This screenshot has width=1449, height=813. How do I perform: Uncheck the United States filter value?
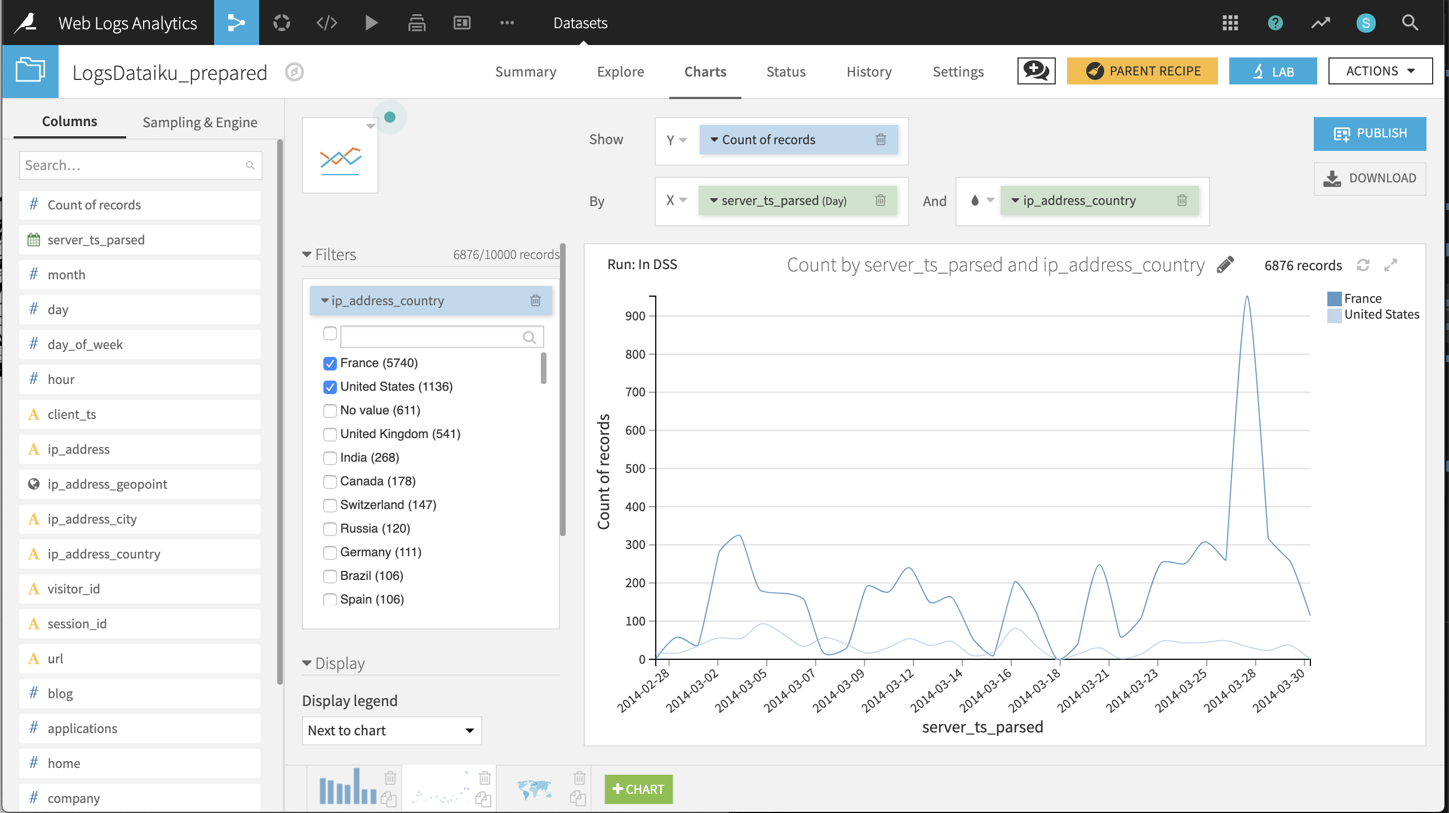coord(330,387)
